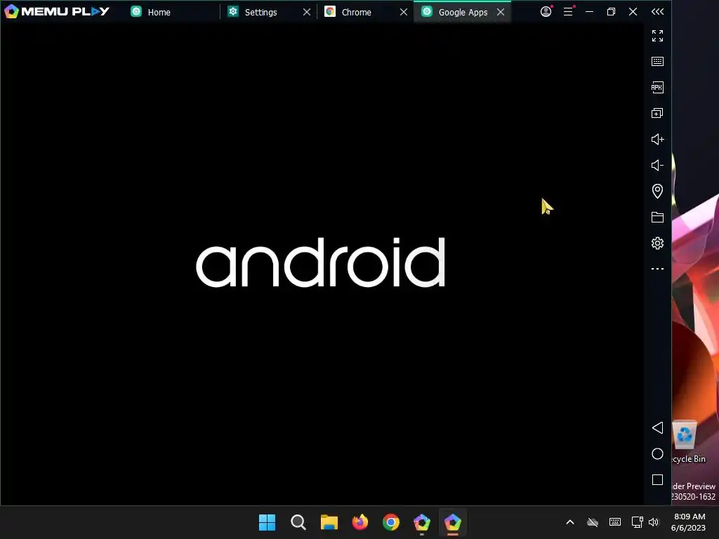Open the Windows Start menu
This screenshot has width=719, height=539.
click(x=267, y=522)
